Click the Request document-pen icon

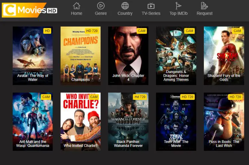(205, 6)
